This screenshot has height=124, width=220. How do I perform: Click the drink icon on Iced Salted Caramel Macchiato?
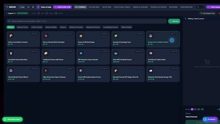pos(11,53)
